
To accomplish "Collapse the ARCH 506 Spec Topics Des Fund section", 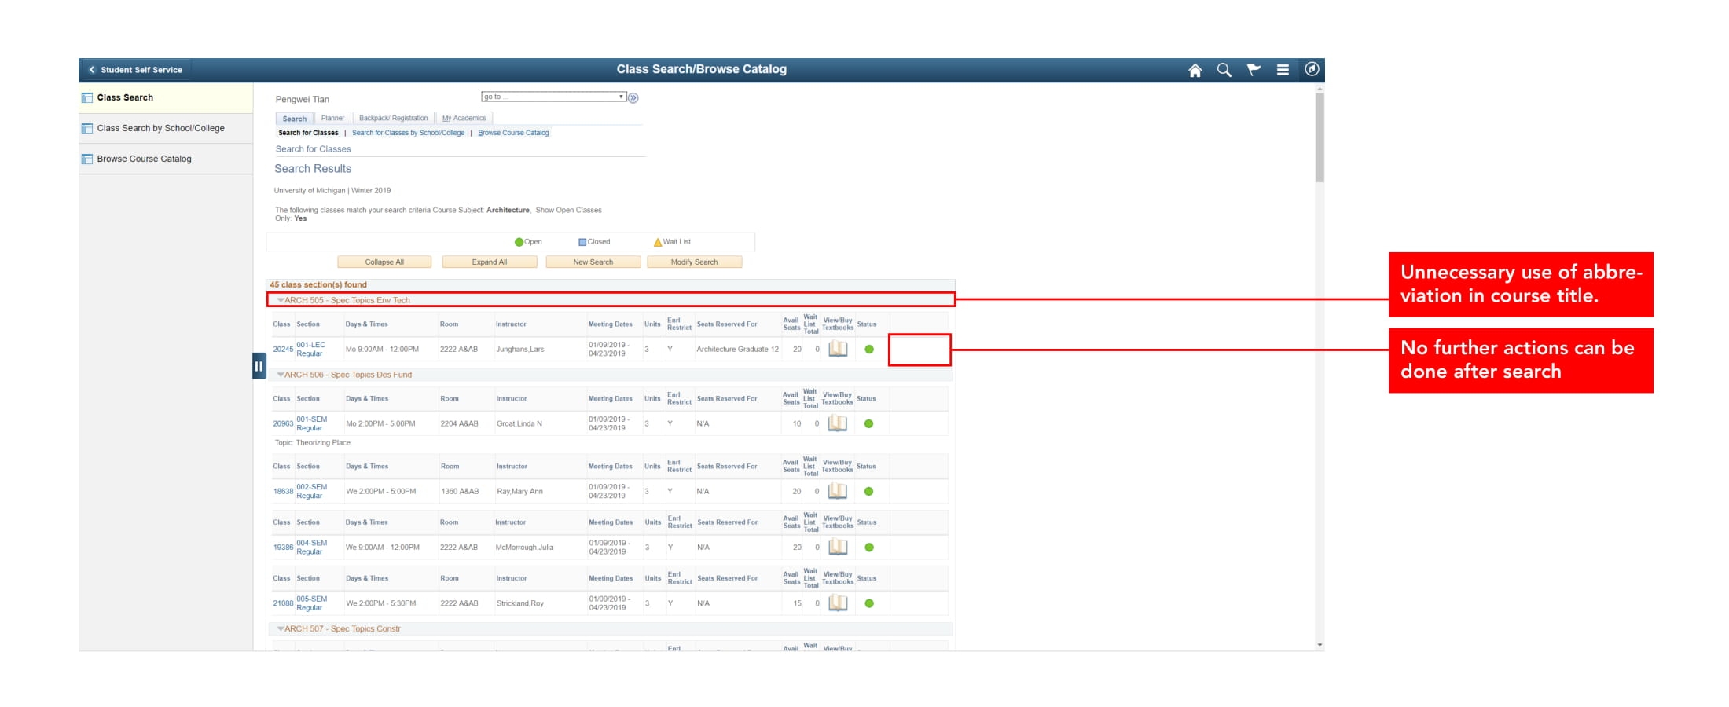I will 281,375.
